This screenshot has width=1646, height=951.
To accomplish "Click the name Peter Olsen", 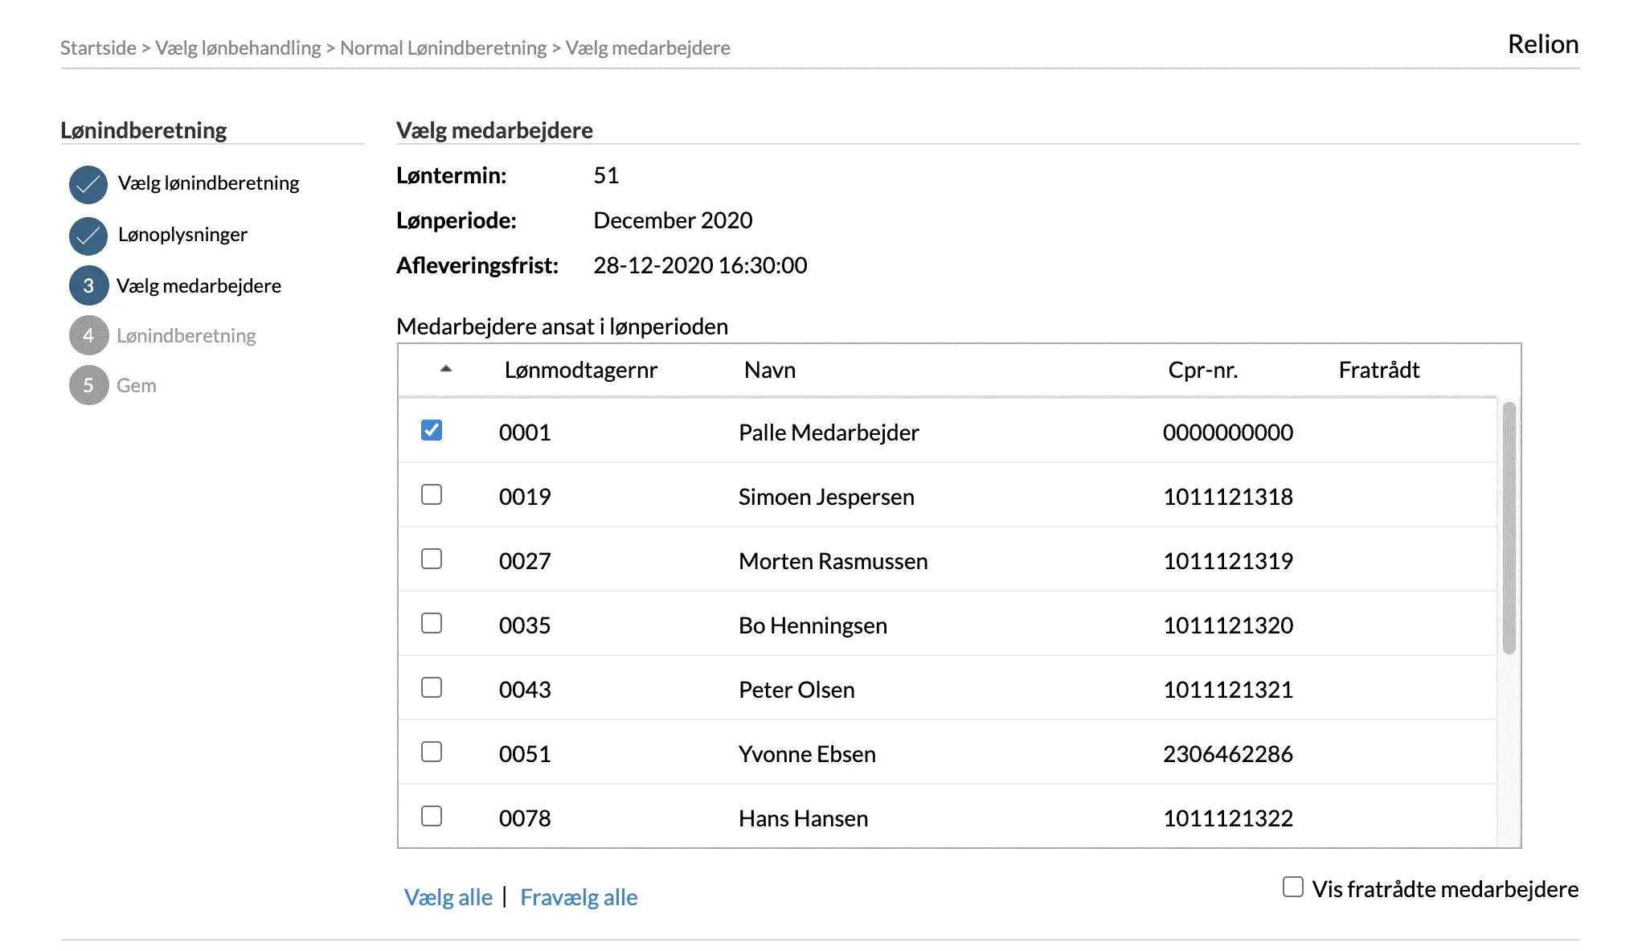I will (796, 690).
